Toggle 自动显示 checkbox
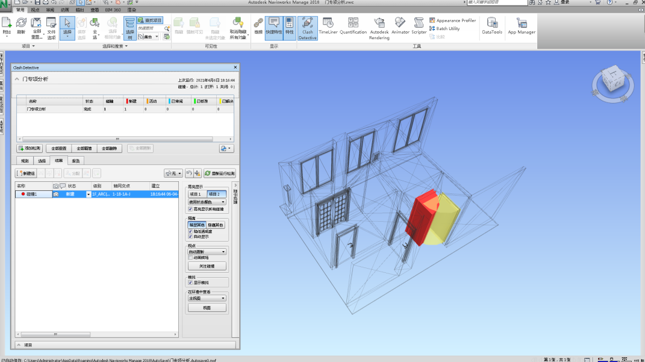The height and width of the screenshot is (362, 645). pyautogui.click(x=190, y=237)
